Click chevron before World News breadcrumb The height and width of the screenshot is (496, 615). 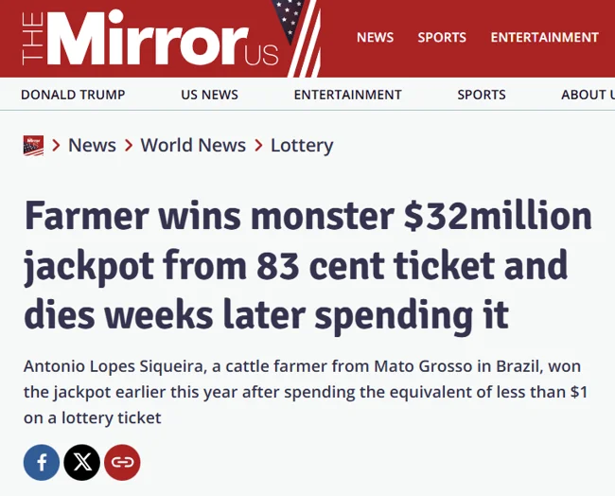click(x=128, y=146)
